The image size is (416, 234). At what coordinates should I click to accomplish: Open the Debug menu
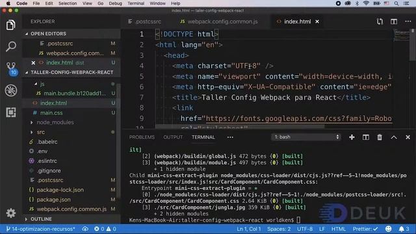pos(116,3)
